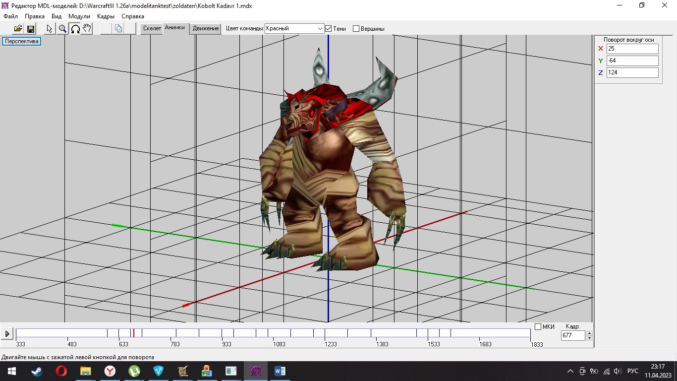Image resolution: width=677 pixels, height=381 pixels.
Task: Open Opera browser from the taskbar
Action: [x=61, y=371]
